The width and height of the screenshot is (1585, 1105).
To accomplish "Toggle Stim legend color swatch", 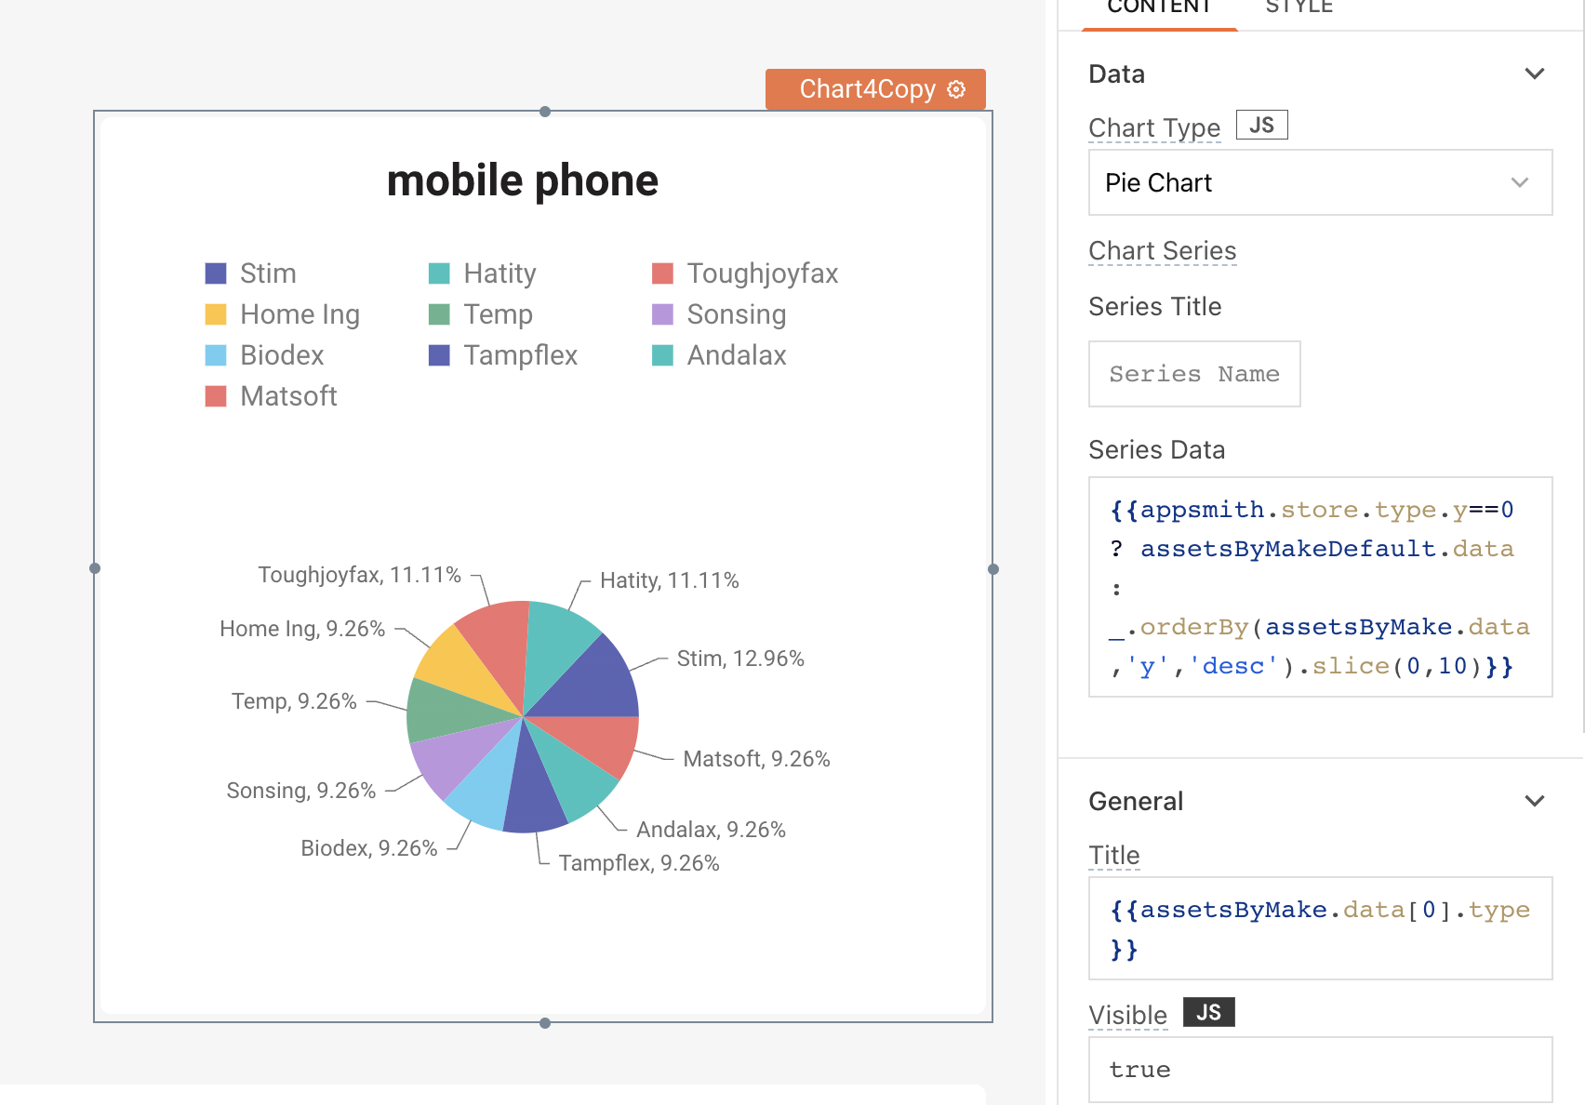I will click(216, 273).
